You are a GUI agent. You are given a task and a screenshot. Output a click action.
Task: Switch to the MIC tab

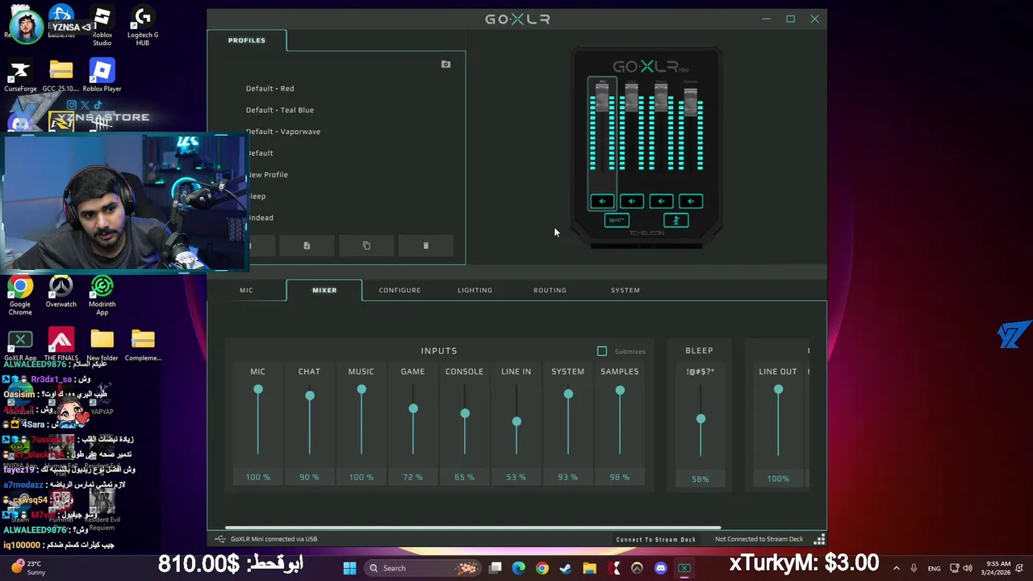point(246,290)
